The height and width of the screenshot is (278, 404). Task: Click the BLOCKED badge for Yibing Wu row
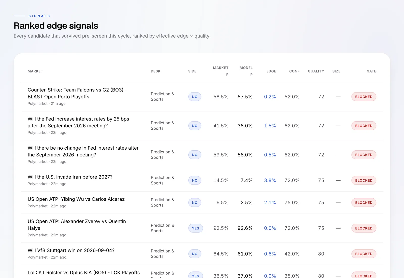364,203
